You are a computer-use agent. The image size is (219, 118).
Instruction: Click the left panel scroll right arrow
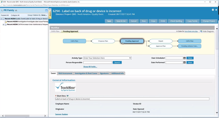(45, 116)
